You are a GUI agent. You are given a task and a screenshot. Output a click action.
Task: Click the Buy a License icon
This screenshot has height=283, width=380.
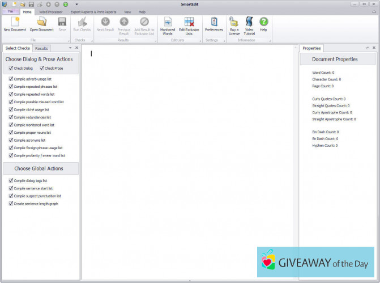click(x=234, y=22)
